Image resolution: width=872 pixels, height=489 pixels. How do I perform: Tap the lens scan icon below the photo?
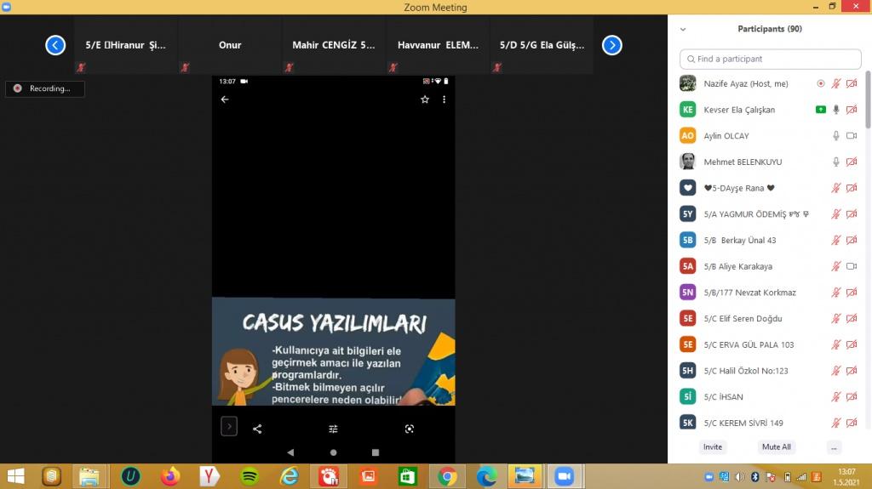point(410,429)
